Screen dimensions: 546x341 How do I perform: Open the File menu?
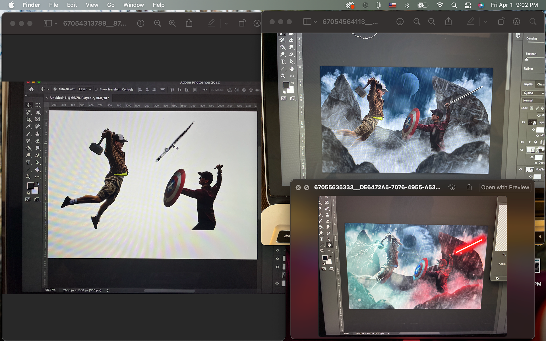click(53, 5)
